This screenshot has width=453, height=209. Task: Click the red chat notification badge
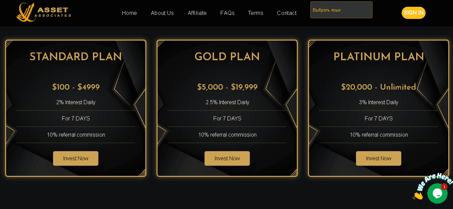(444, 187)
